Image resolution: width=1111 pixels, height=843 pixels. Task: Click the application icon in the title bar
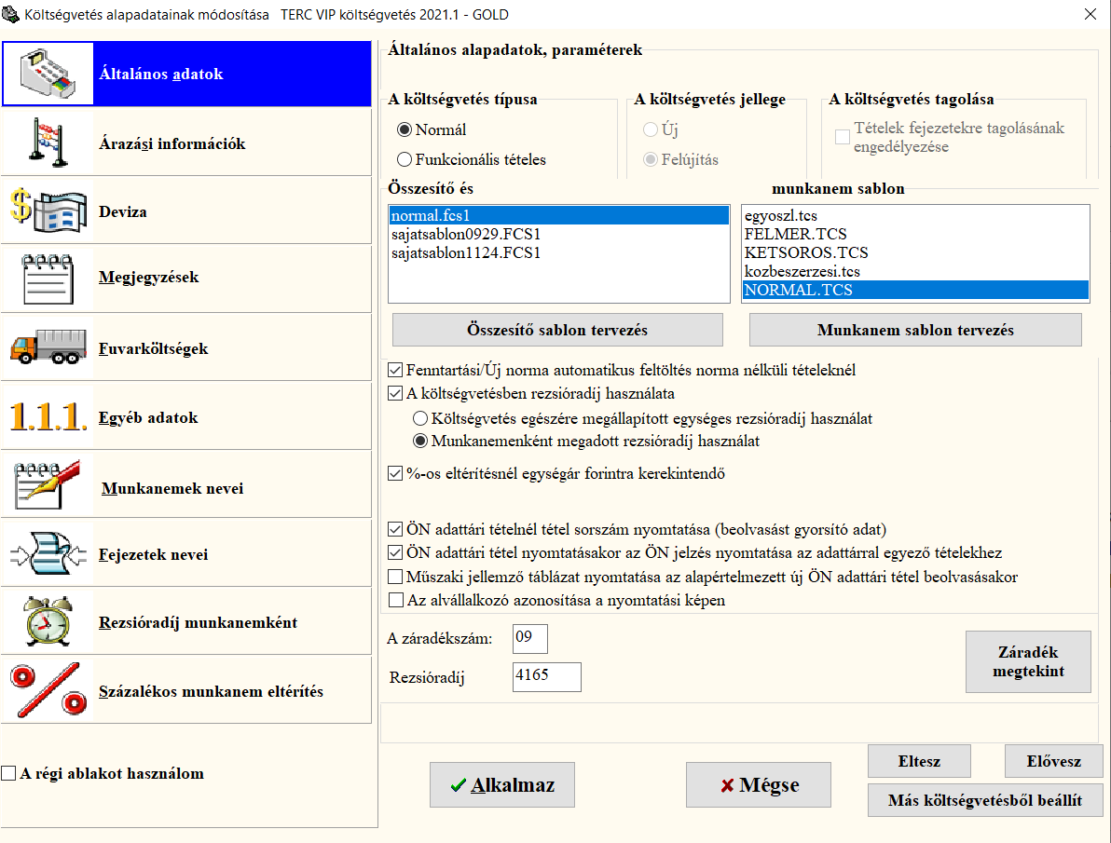tap(10, 14)
